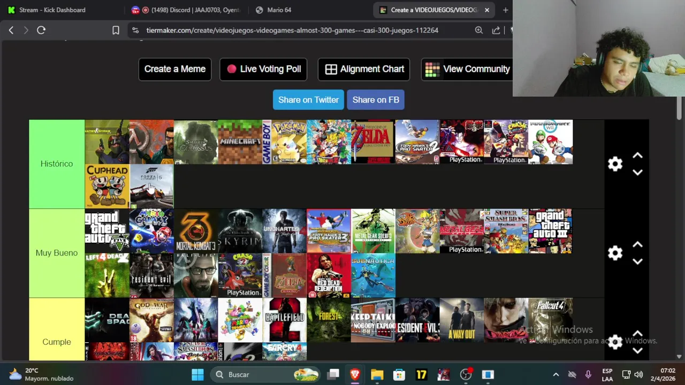Choose the Grand Theft Auto III tile
This screenshot has height=385, width=685.
551,231
